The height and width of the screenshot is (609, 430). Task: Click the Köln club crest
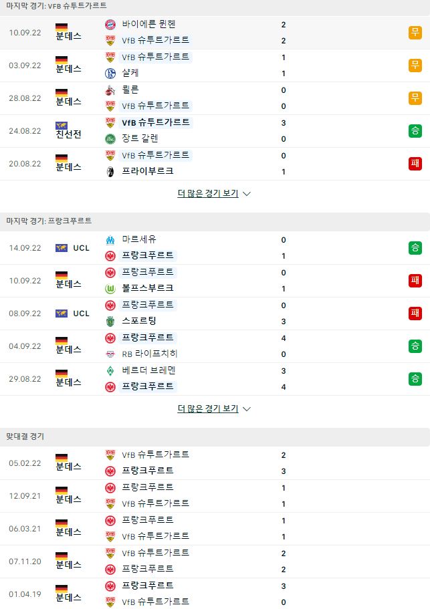click(110, 90)
